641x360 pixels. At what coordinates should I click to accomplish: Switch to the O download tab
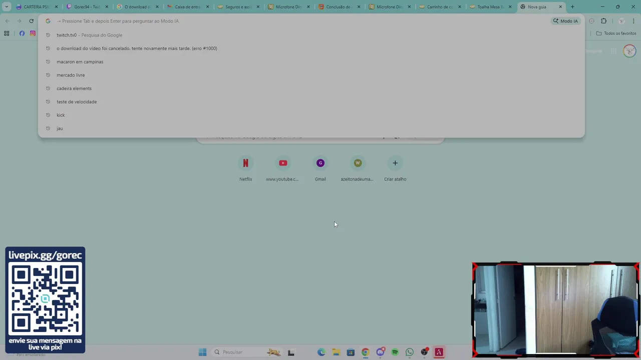click(x=137, y=7)
